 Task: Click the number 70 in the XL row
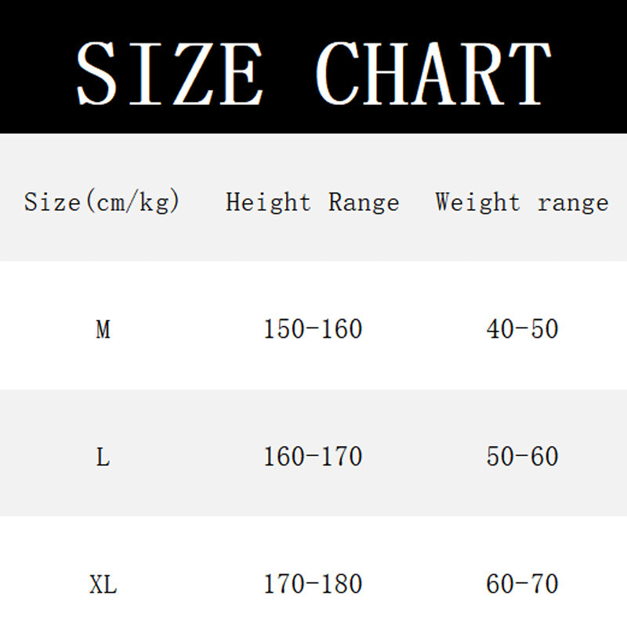click(x=543, y=584)
